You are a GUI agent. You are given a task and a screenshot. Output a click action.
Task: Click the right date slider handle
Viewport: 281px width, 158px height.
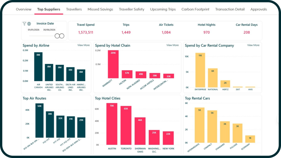62,36
